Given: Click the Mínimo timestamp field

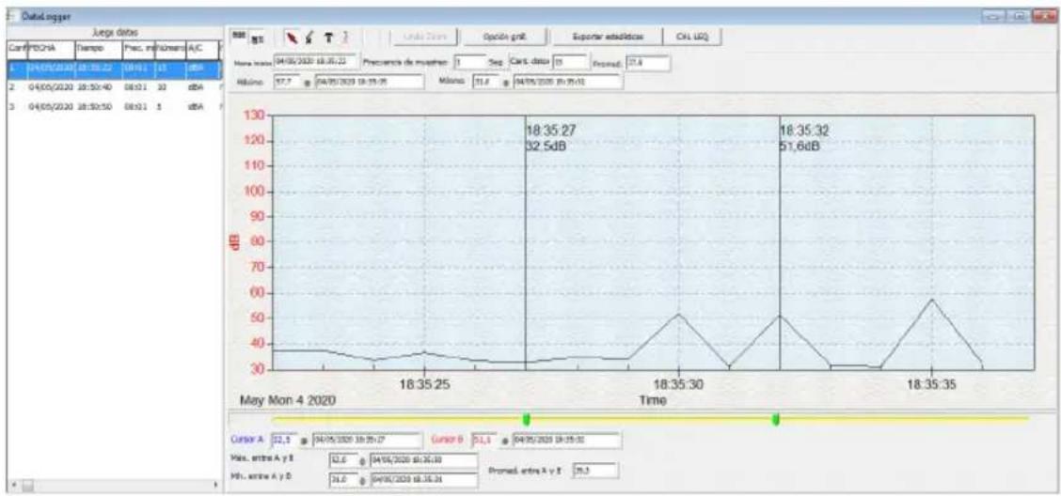Looking at the screenshot, I should (567, 82).
